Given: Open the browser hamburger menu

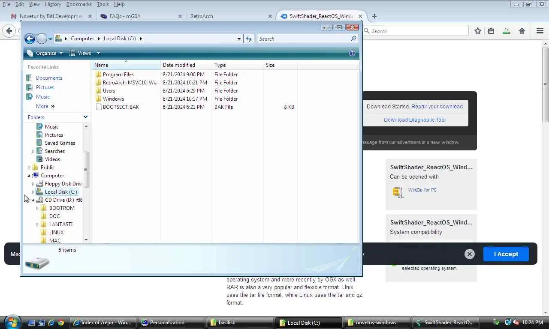Looking at the screenshot, I should (x=540, y=31).
